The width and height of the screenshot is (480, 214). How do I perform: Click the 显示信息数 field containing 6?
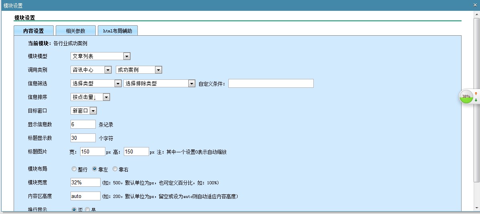83,124
